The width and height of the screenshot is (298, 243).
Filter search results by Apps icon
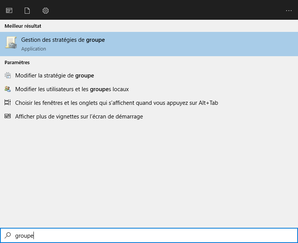point(9,11)
